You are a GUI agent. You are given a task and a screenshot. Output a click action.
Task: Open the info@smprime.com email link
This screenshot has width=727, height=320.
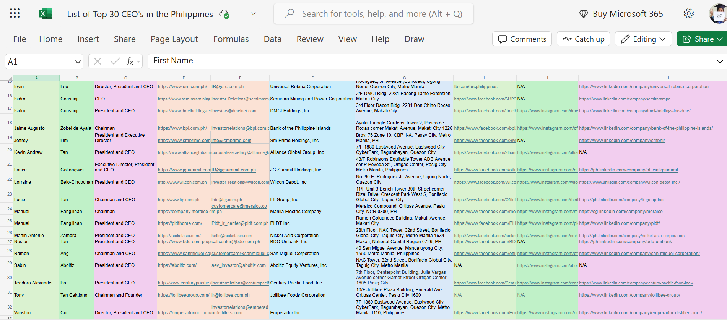click(231, 141)
